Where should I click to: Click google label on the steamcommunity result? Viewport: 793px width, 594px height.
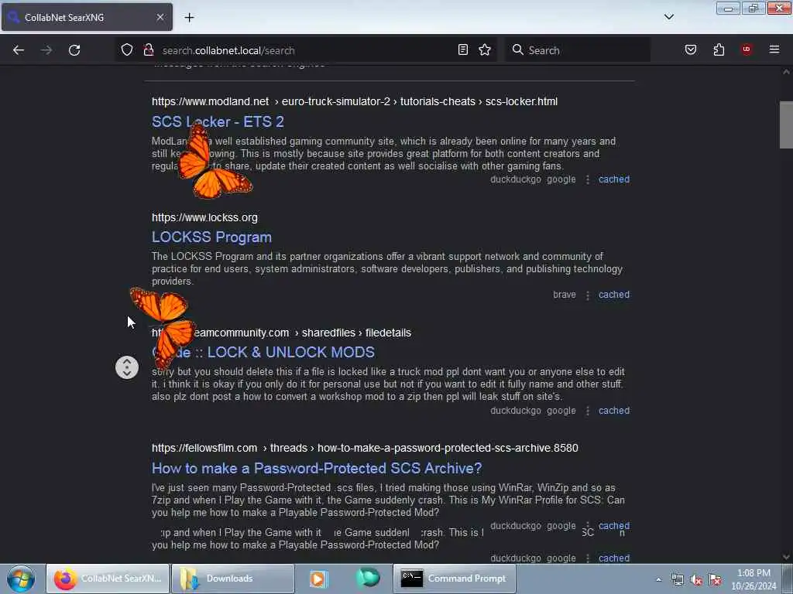point(561,411)
